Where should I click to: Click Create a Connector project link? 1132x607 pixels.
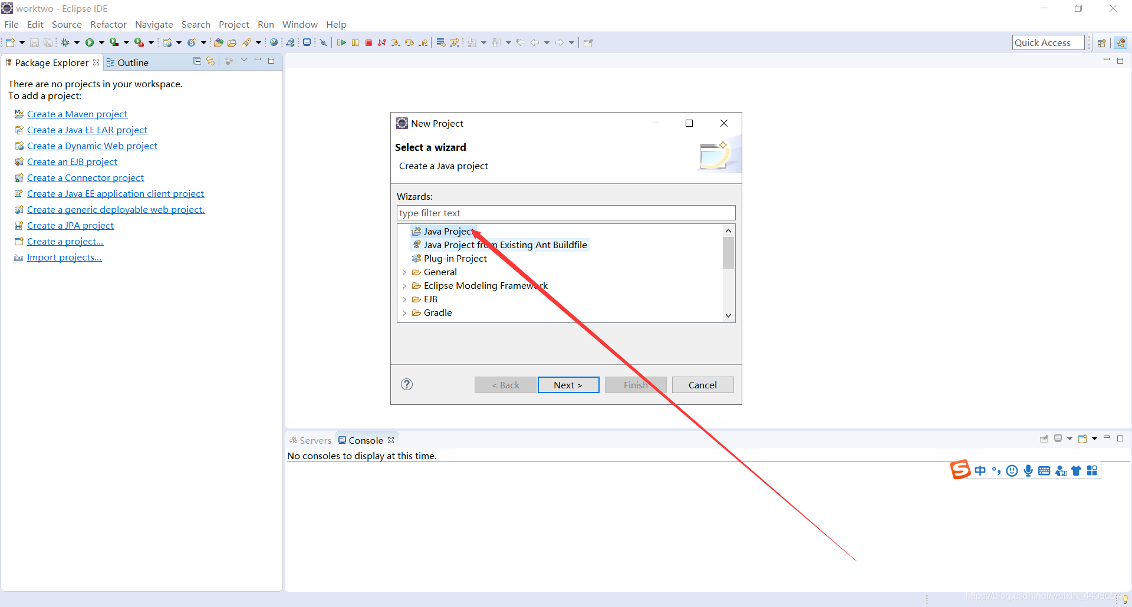point(85,177)
